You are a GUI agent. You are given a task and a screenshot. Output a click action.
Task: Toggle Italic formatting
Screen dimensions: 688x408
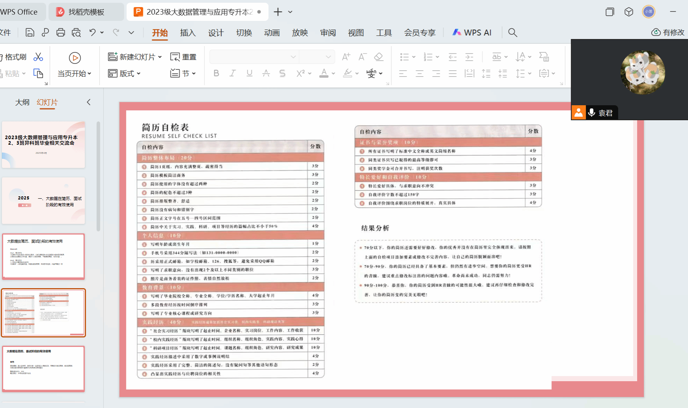[x=233, y=73]
